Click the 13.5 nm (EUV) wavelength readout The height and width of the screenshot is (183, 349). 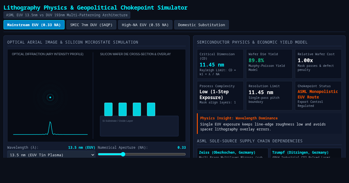click(x=82, y=148)
